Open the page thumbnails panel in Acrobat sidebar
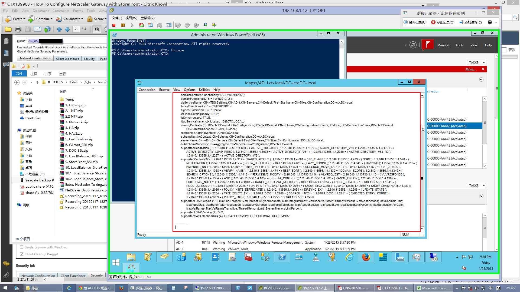The image size is (520, 292). pyautogui.click(x=6, y=41)
